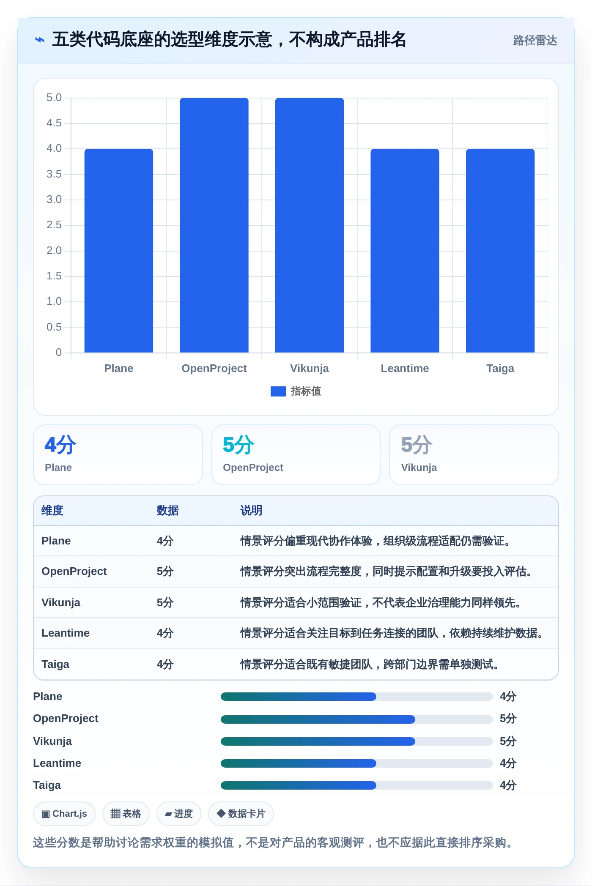Click the Taiga bar in the chart

500,251
